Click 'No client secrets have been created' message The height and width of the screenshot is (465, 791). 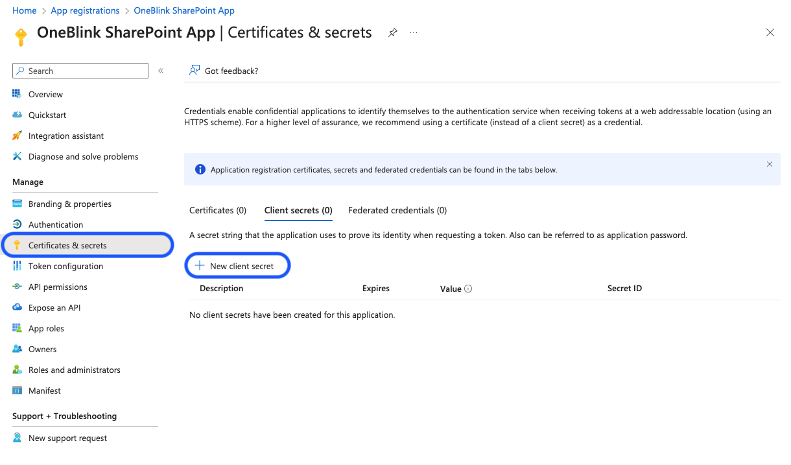(x=292, y=315)
